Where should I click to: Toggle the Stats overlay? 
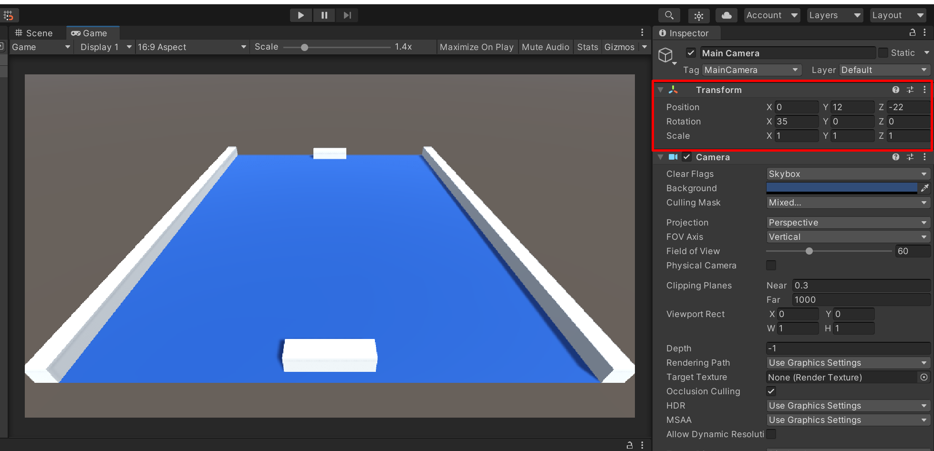pos(587,47)
